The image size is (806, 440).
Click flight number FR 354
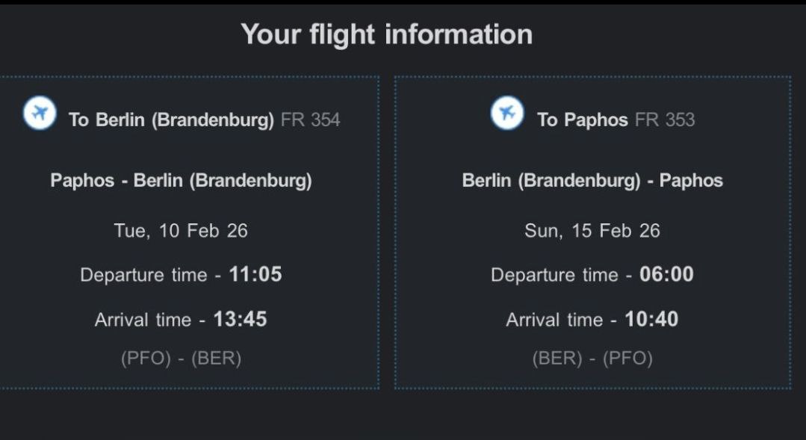click(x=310, y=120)
